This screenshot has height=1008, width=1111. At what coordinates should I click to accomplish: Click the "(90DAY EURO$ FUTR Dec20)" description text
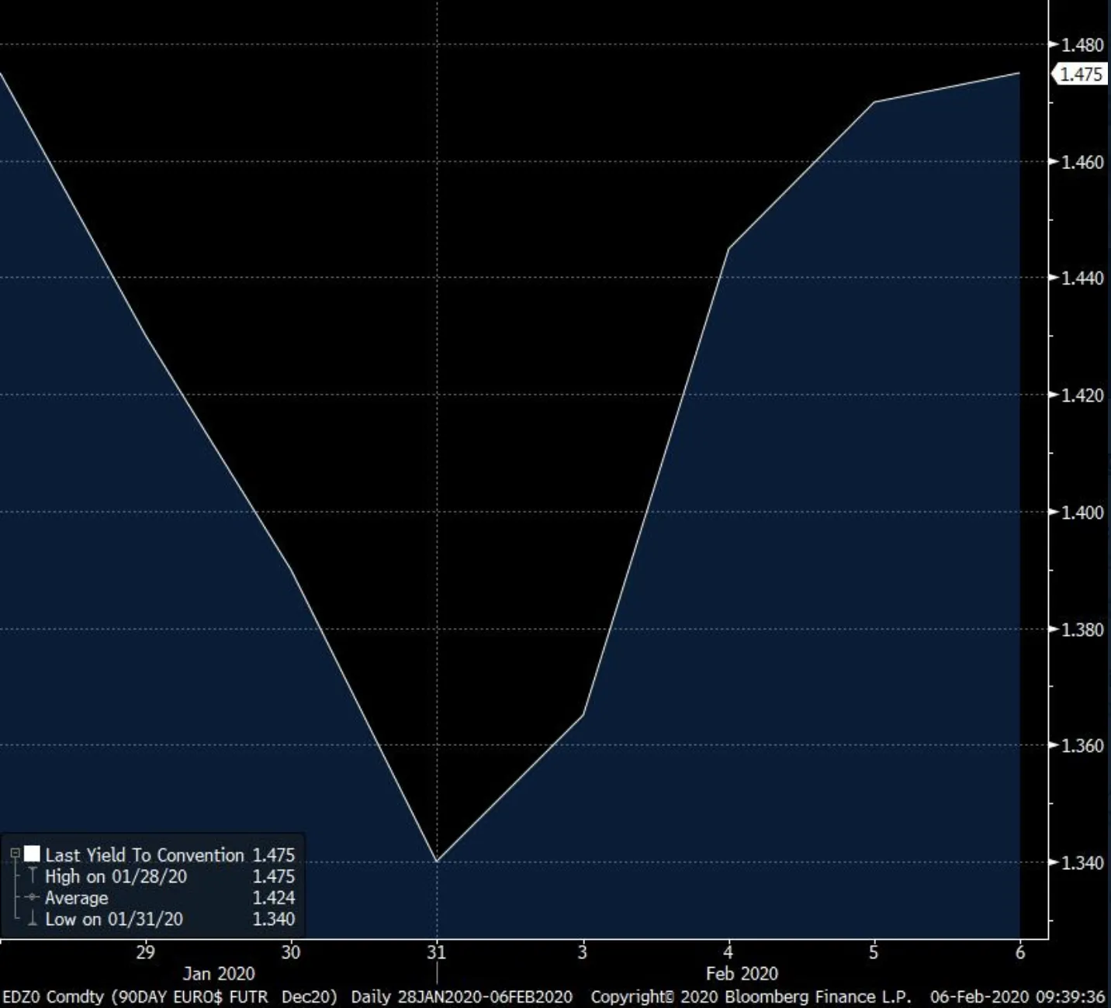tap(224, 997)
